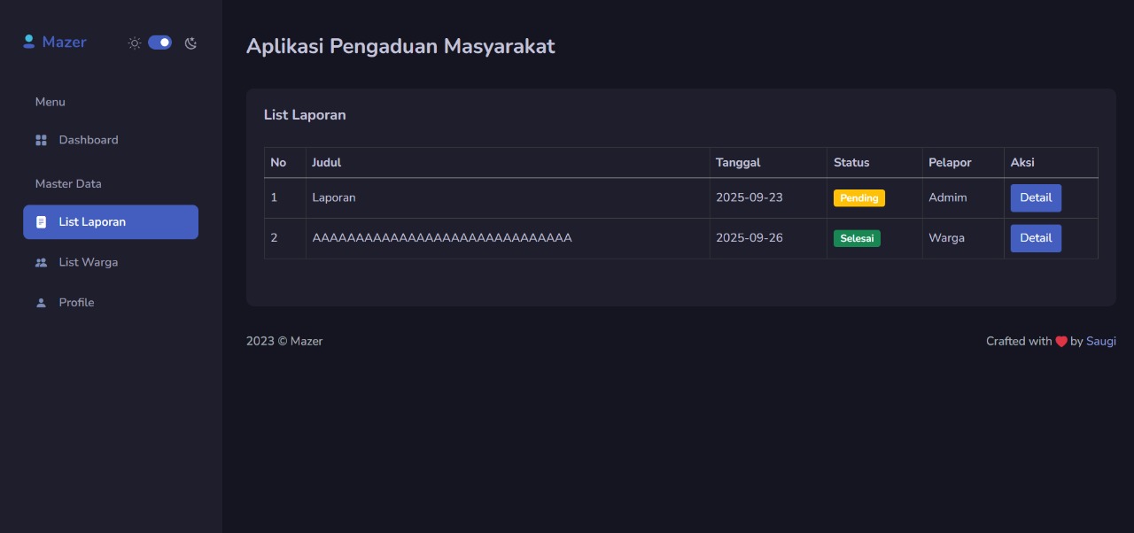The width and height of the screenshot is (1134, 533).
Task: Click the Mazer logo icon
Action: [x=28, y=41]
